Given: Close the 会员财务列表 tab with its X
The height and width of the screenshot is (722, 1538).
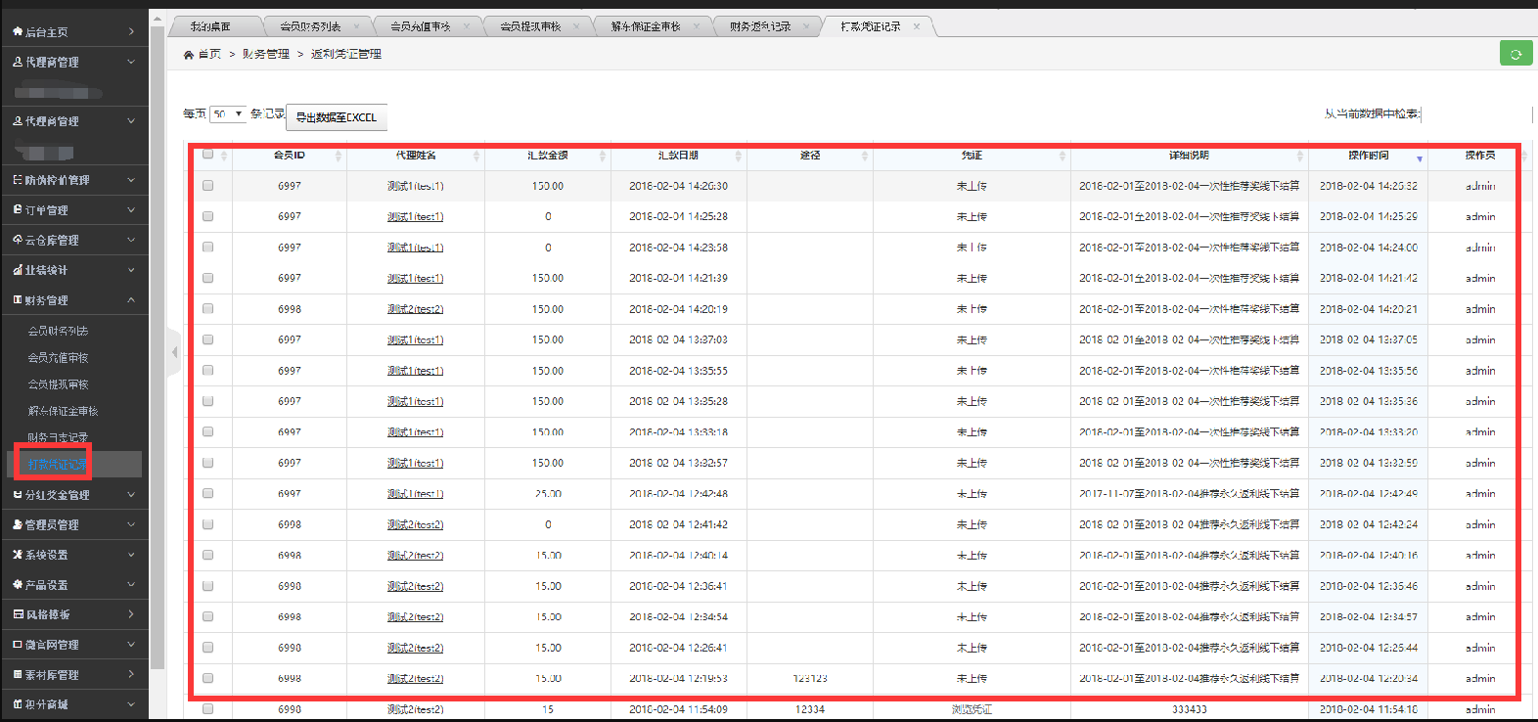Looking at the screenshot, I should (x=356, y=26).
